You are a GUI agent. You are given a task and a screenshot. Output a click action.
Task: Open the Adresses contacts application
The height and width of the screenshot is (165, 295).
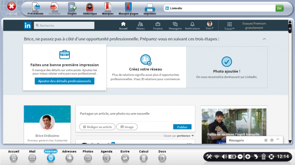click(x=69, y=156)
